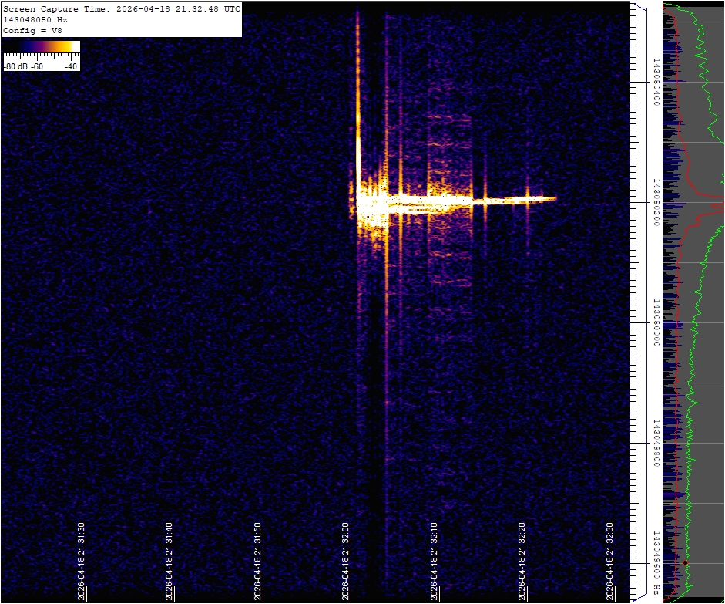Click the 143050400 frequency axis label
This screenshot has height=604, width=725.
click(x=656, y=81)
